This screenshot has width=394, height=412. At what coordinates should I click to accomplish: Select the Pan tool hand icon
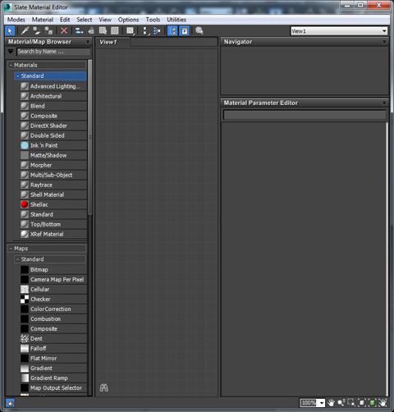(x=331, y=403)
